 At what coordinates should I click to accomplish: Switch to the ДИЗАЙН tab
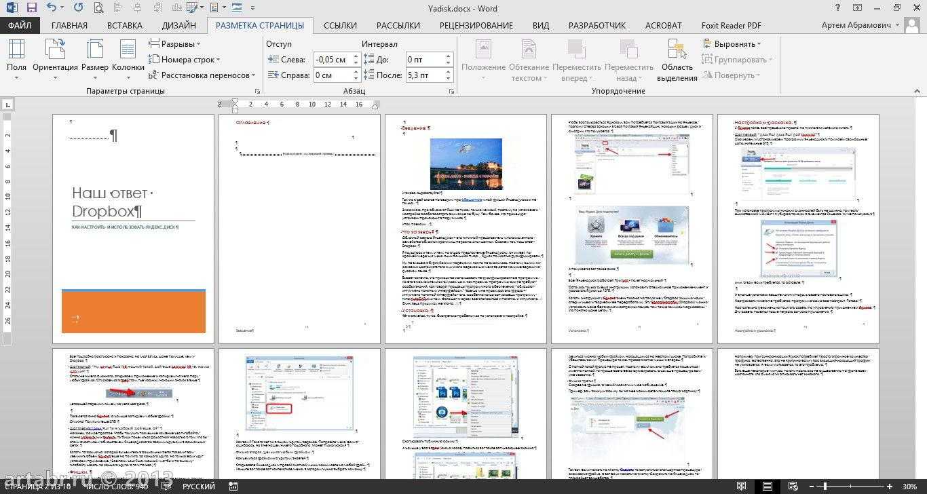179,26
